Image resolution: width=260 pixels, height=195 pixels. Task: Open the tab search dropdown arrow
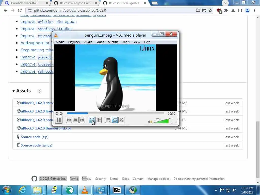[225, 3]
